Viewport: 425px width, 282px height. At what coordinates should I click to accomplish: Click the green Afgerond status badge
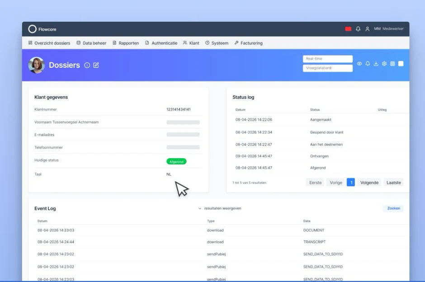(x=176, y=162)
